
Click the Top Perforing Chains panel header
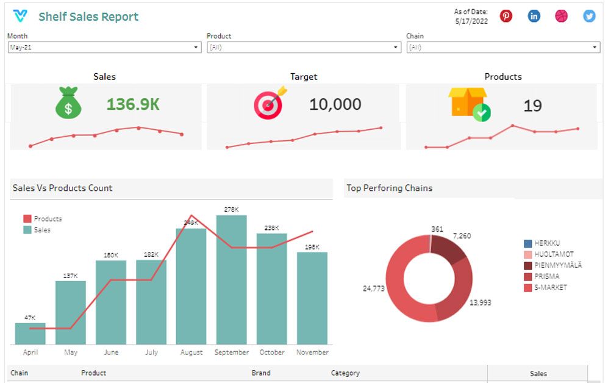click(x=390, y=188)
